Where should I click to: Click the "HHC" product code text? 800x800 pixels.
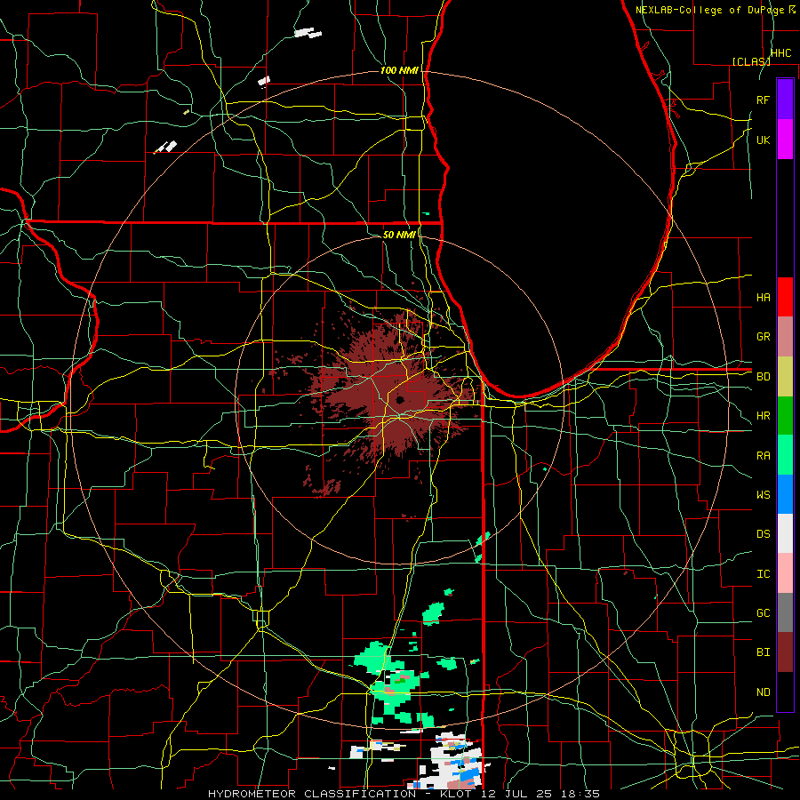[781, 53]
